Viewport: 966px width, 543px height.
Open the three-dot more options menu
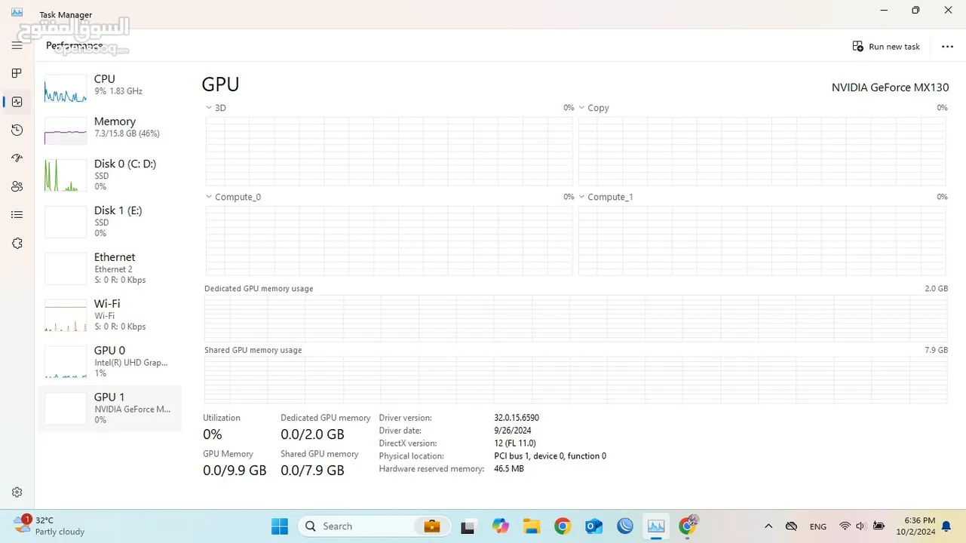(x=947, y=47)
